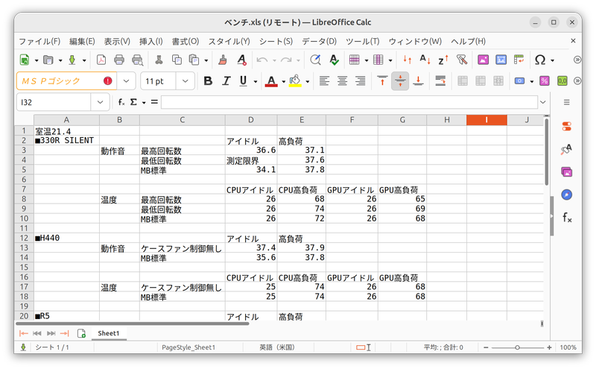Select the Sheet1 tab

click(x=108, y=333)
